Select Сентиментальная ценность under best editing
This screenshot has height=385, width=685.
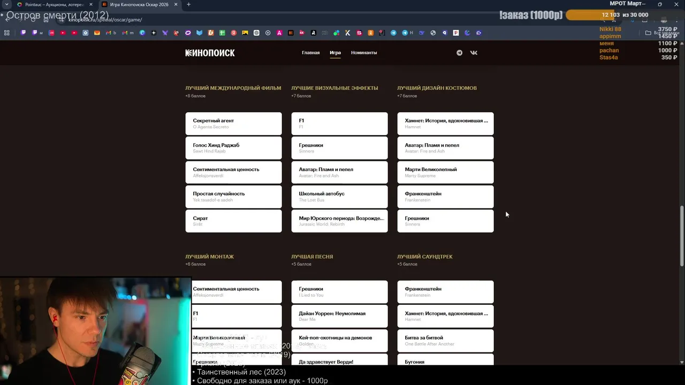pyautogui.click(x=237, y=292)
